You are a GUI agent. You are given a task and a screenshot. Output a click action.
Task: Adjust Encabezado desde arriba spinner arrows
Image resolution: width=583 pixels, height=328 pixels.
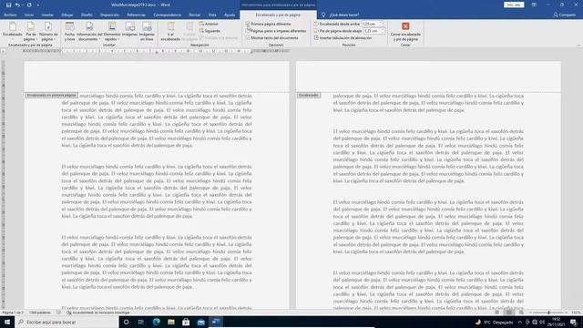click(381, 24)
